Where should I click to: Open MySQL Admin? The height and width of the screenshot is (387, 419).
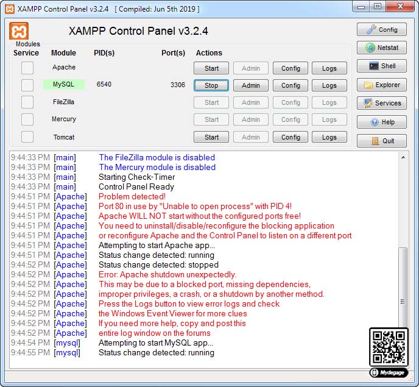point(251,85)
